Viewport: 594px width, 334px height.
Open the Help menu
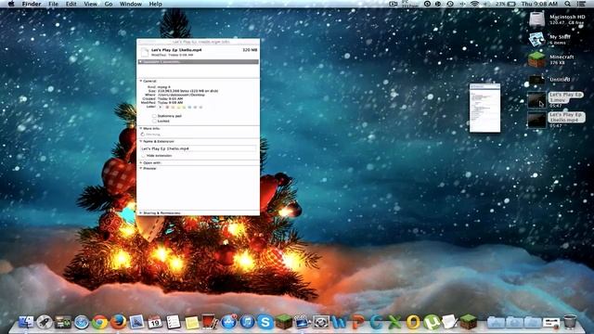pos(155,4)
